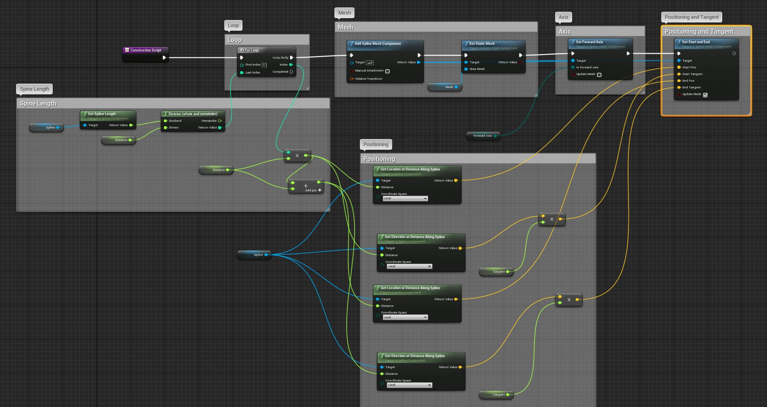The height and width of the screenshot is (407, 767).
Task: Click the Get Spline Length Return Value pin
Action: tap(131, 125)
